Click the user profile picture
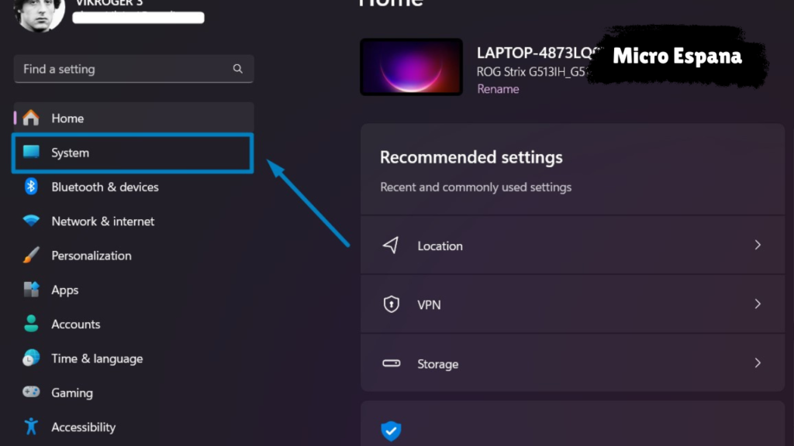The width and height of the screenshot is (794, 446). point(40,13)
